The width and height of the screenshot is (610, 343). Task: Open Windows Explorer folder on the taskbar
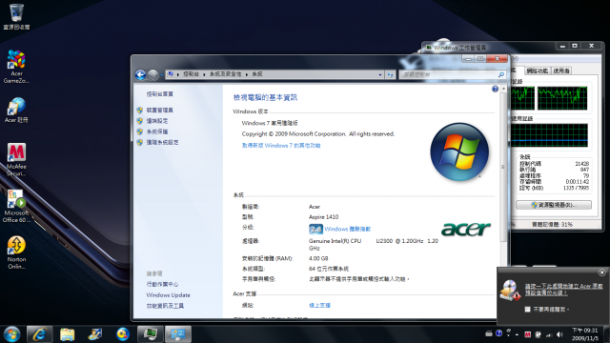68,334
